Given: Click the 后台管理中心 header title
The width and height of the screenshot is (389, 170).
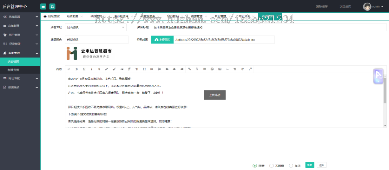Looking at the screenshot, I should pyautogui.click(x=15, y=7).
